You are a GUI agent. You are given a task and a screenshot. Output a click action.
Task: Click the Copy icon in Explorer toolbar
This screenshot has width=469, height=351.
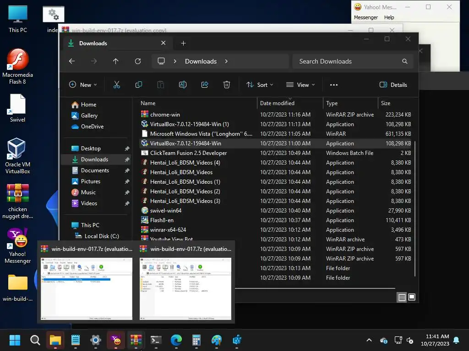pos(139,85)
